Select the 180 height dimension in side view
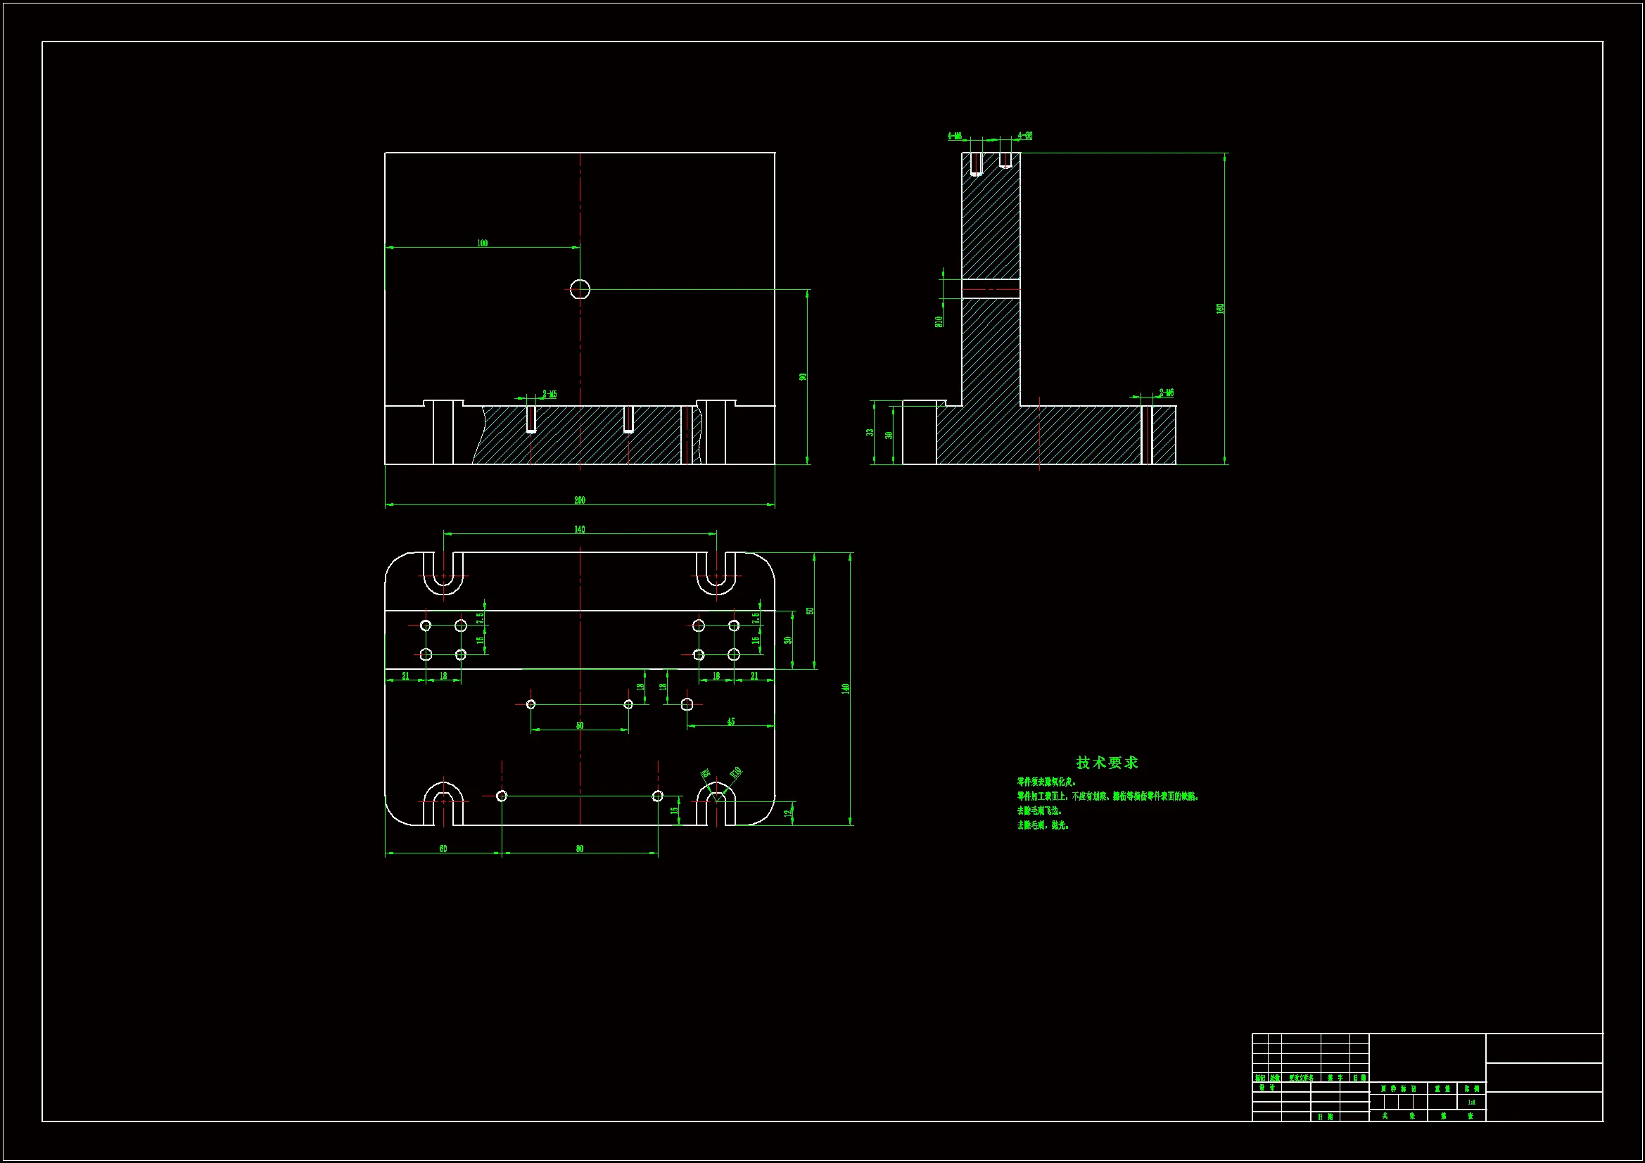 tap(1220, 308)
